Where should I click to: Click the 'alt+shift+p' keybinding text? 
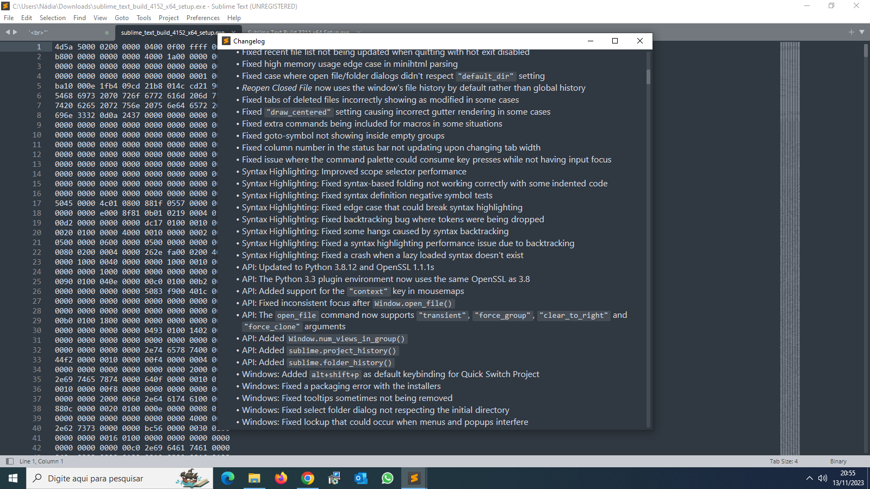coord(335,374)
